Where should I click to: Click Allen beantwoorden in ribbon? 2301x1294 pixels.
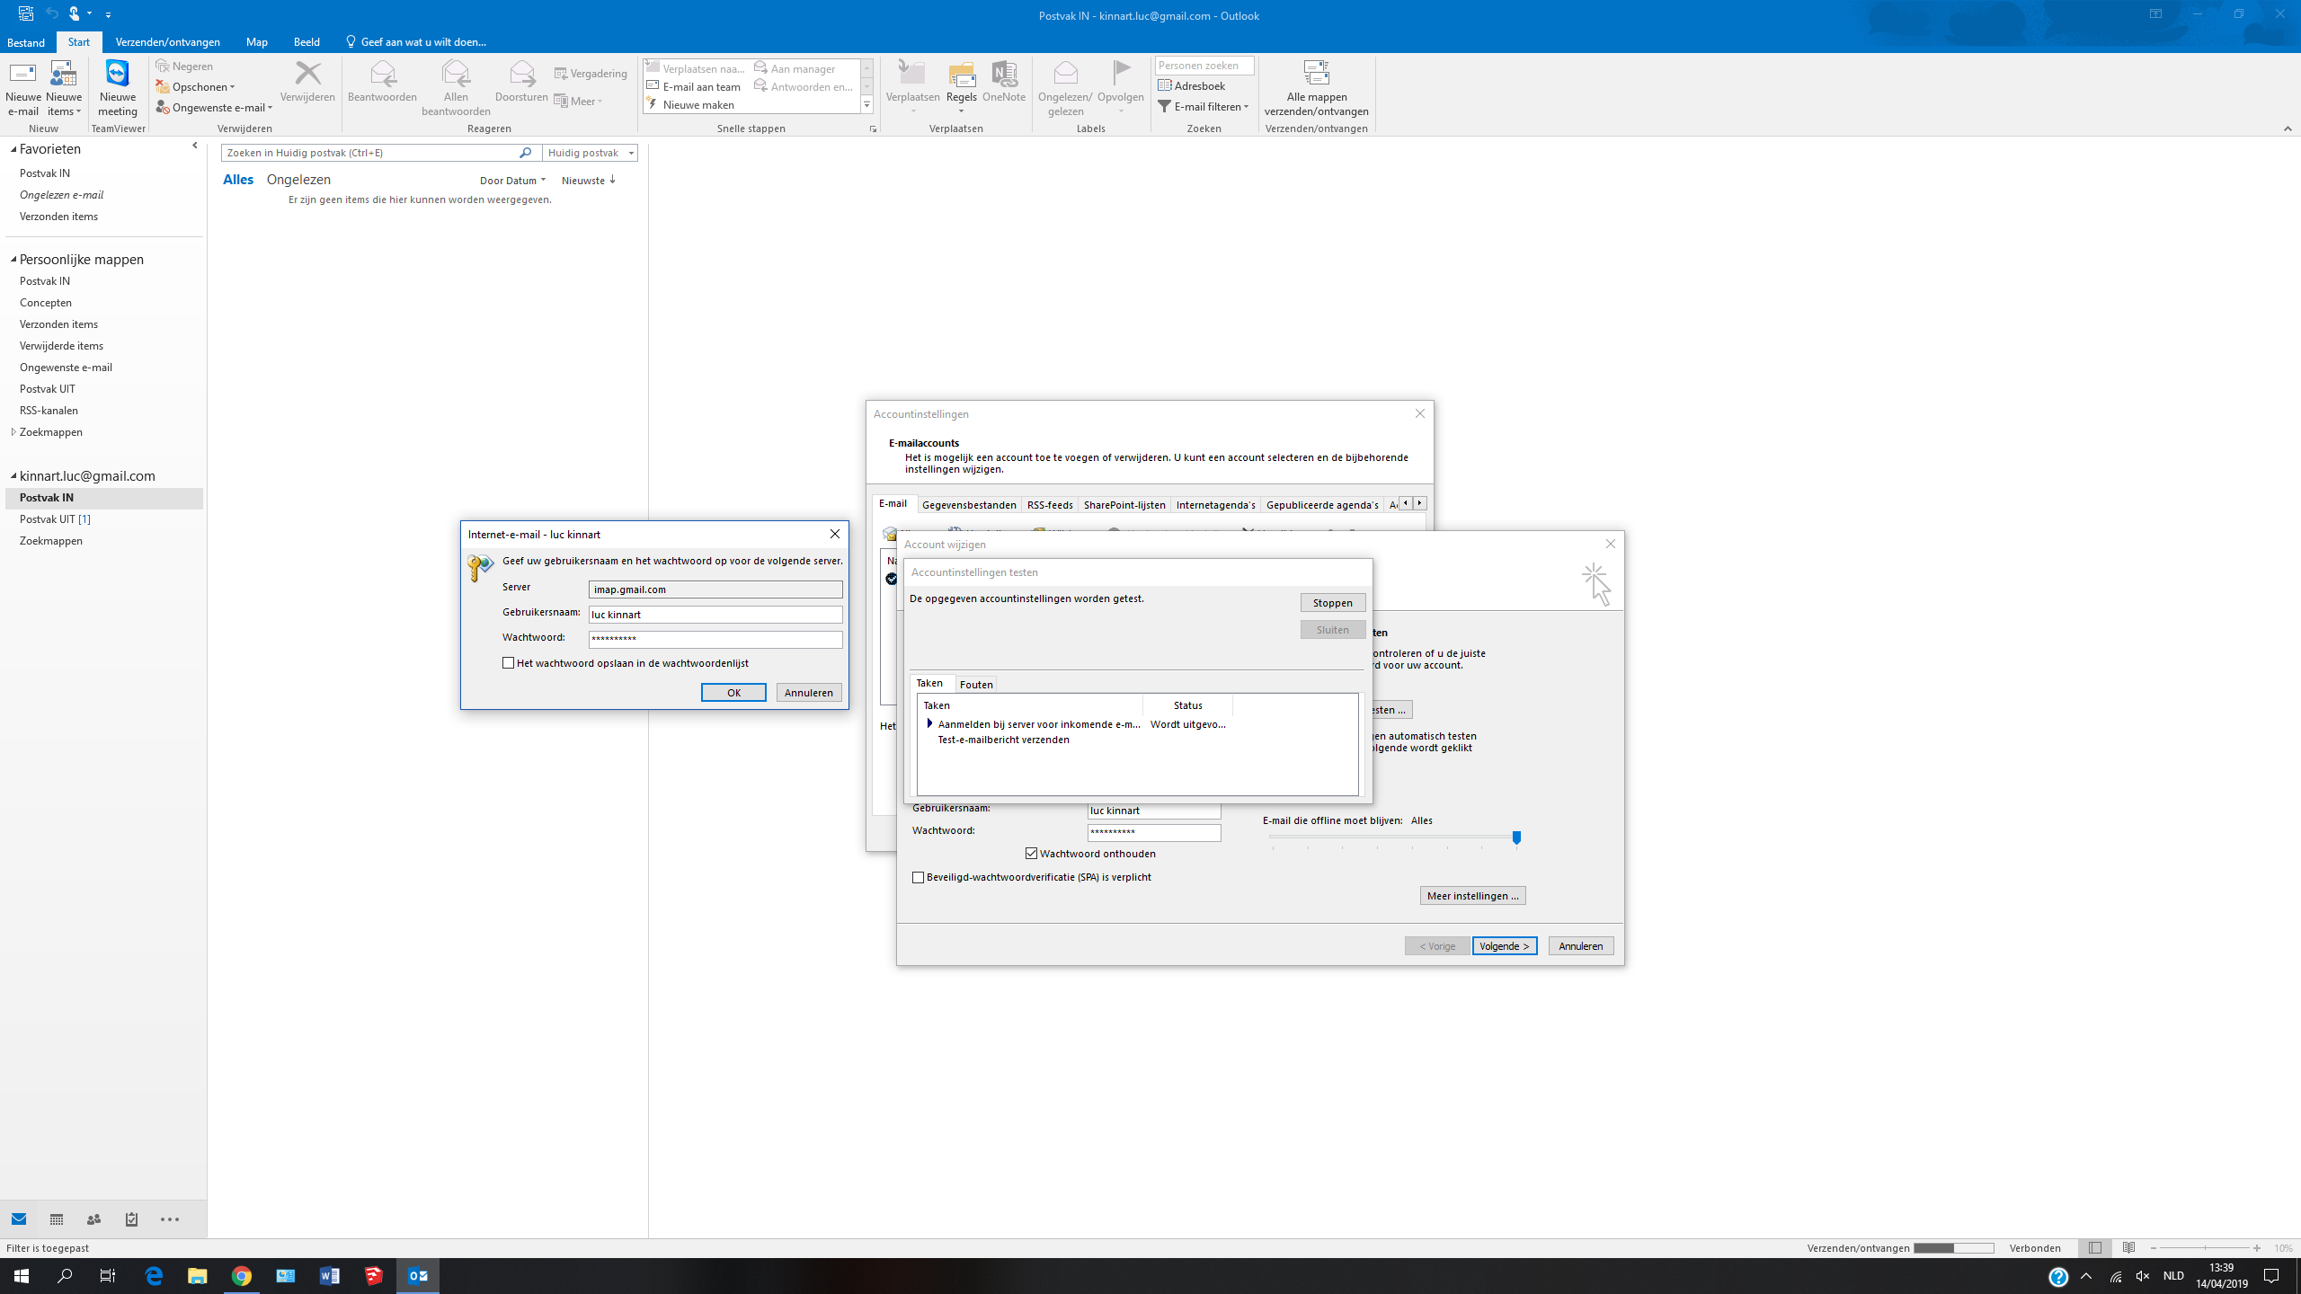456,88
